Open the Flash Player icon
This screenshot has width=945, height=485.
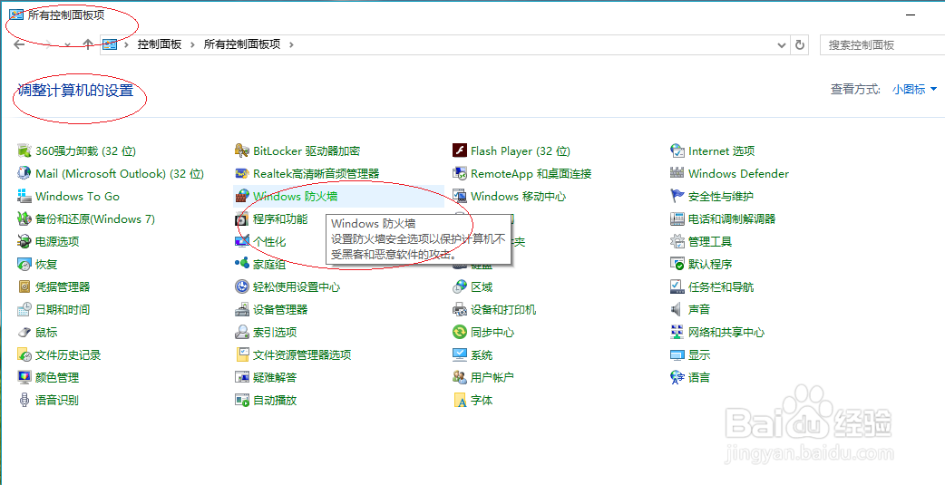460,150
